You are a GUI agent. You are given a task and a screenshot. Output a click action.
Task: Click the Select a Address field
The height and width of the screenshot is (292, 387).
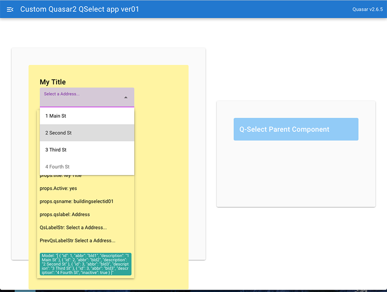coord(87,97)
